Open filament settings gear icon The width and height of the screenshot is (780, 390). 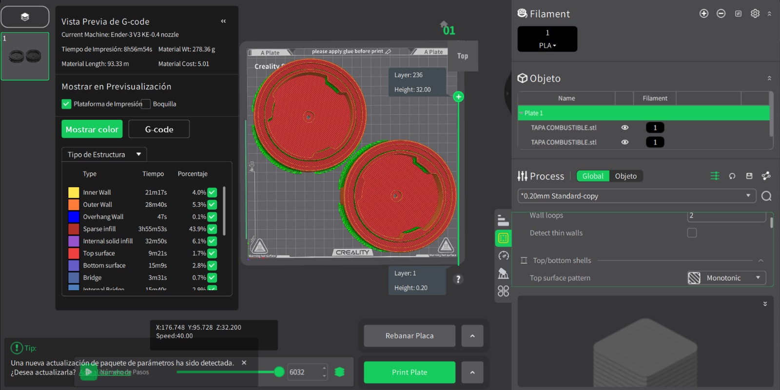coord(755,14)
